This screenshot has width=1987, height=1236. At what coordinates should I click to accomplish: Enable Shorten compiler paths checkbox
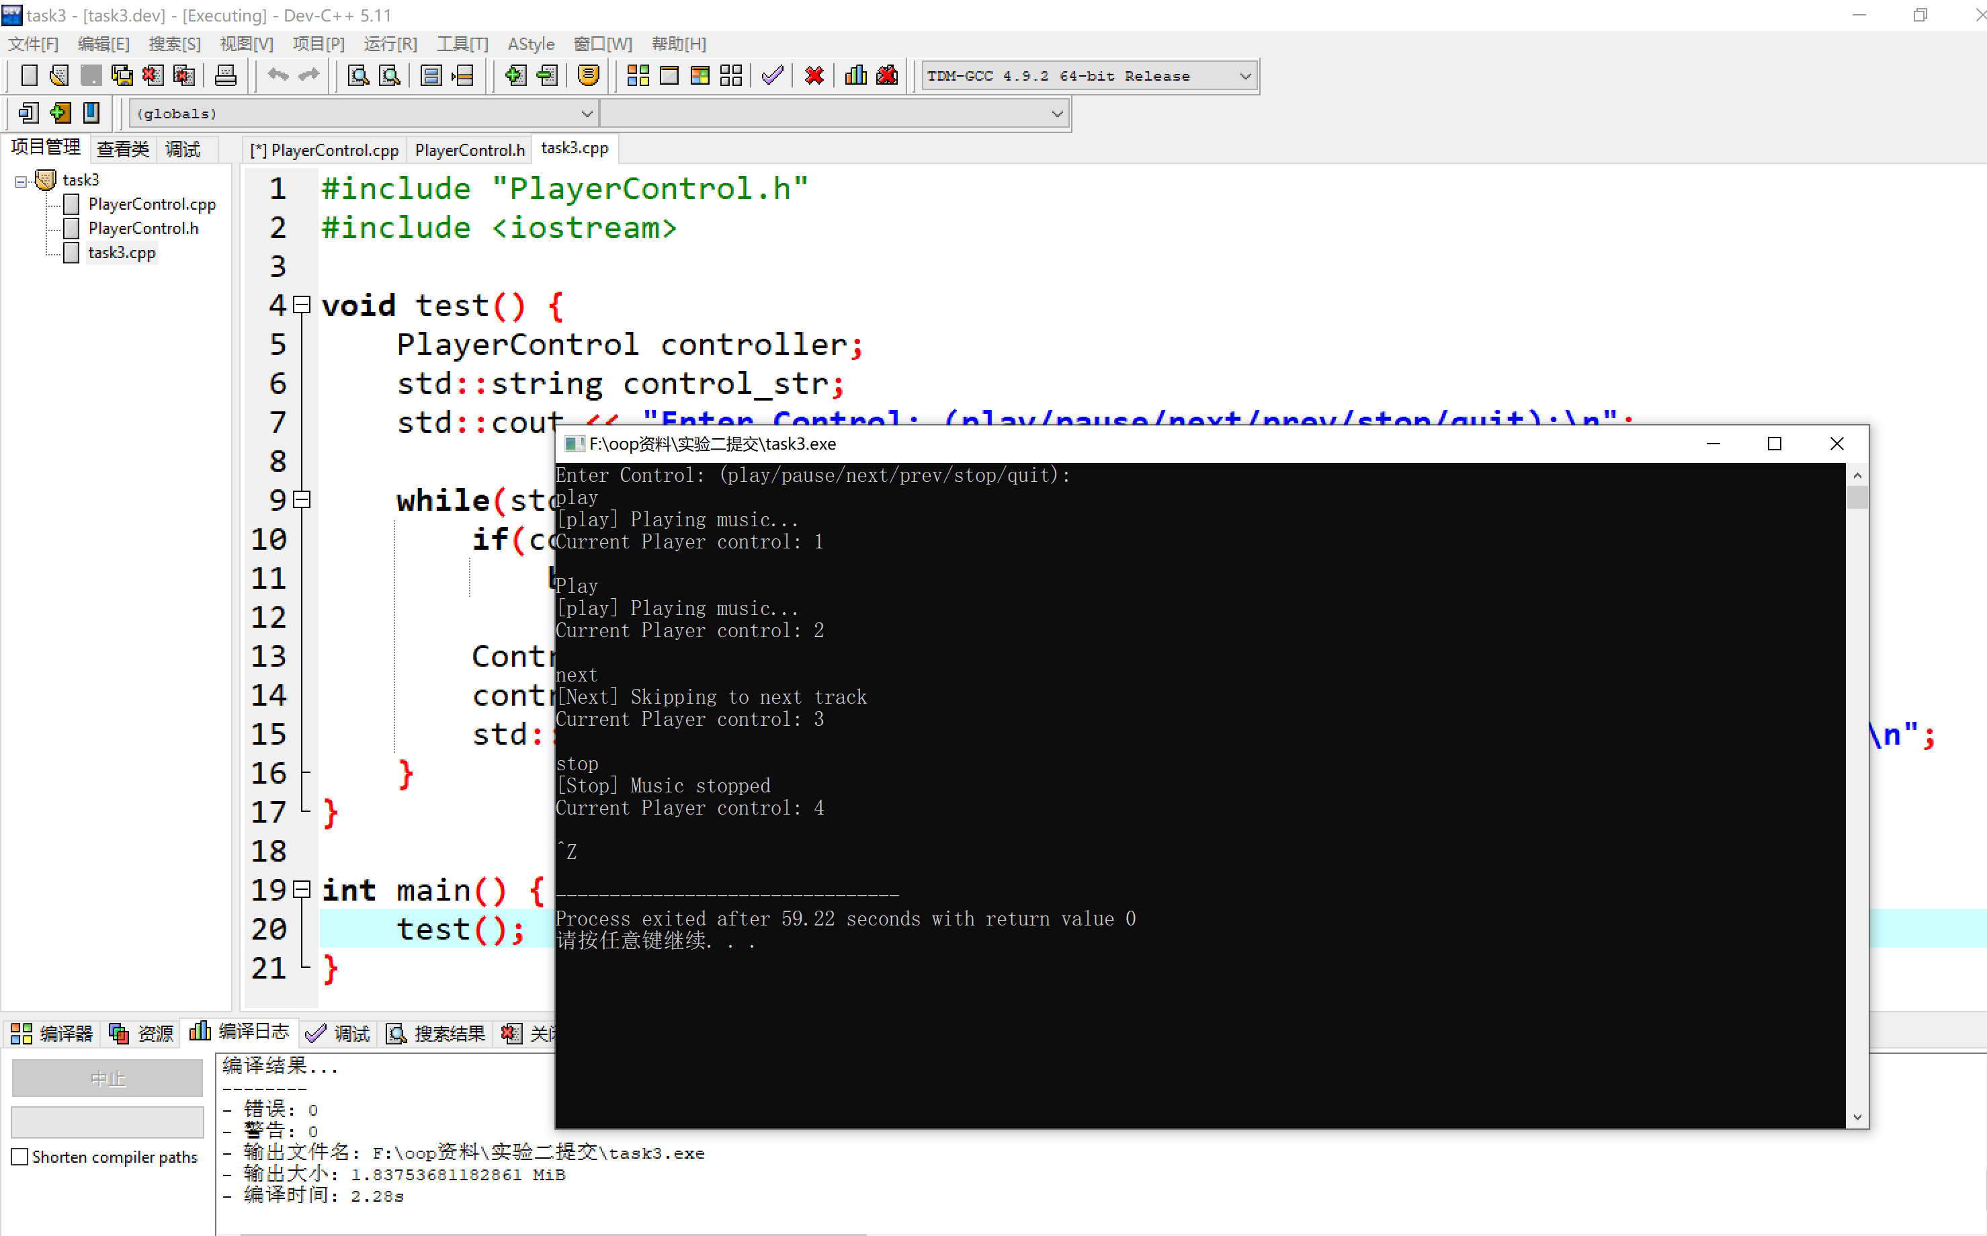coord(20,1157)
